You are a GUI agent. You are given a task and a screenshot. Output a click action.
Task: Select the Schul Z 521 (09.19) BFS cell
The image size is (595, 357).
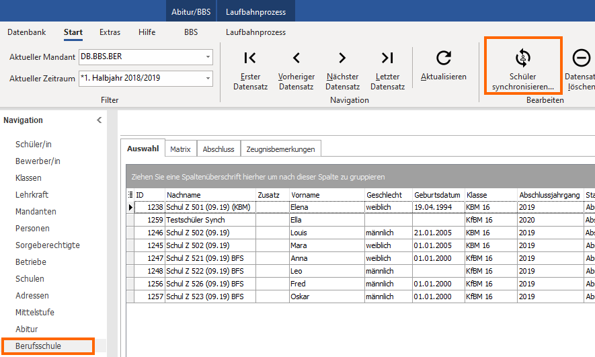[210, 258]
